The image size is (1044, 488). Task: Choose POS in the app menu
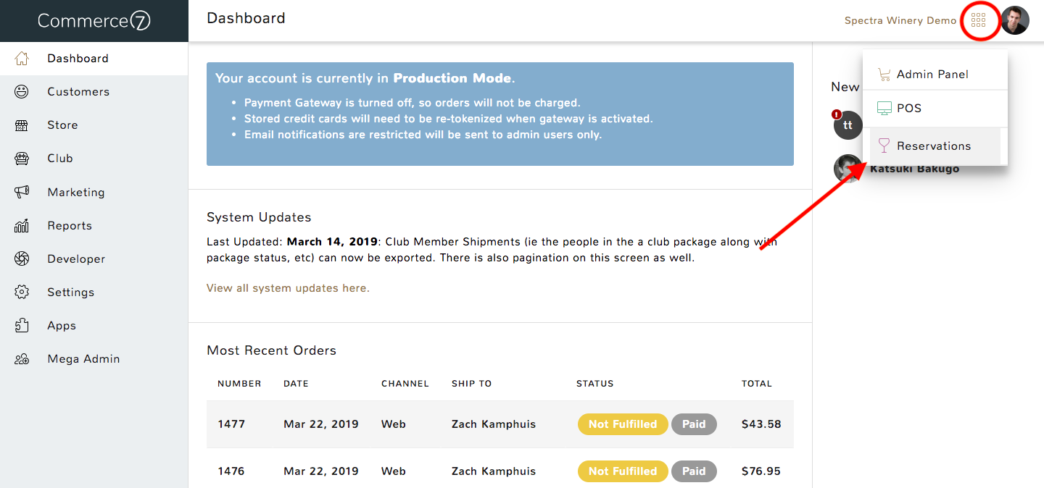[935, 108]
